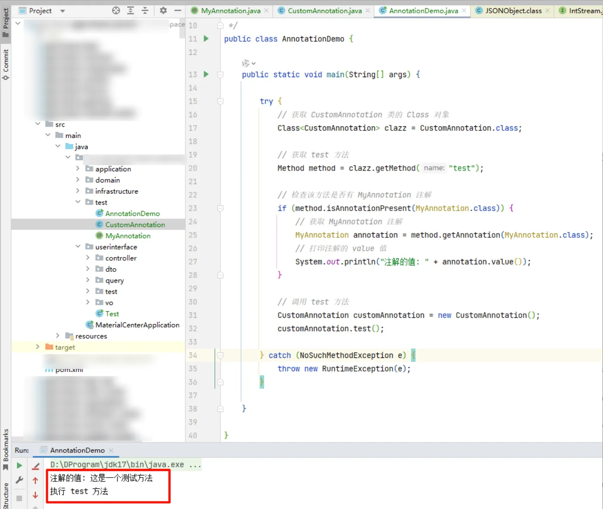The image size is (603, 509).
Task: Click the Project panel vertical scrollbar
Action: [x=183, y=28]
